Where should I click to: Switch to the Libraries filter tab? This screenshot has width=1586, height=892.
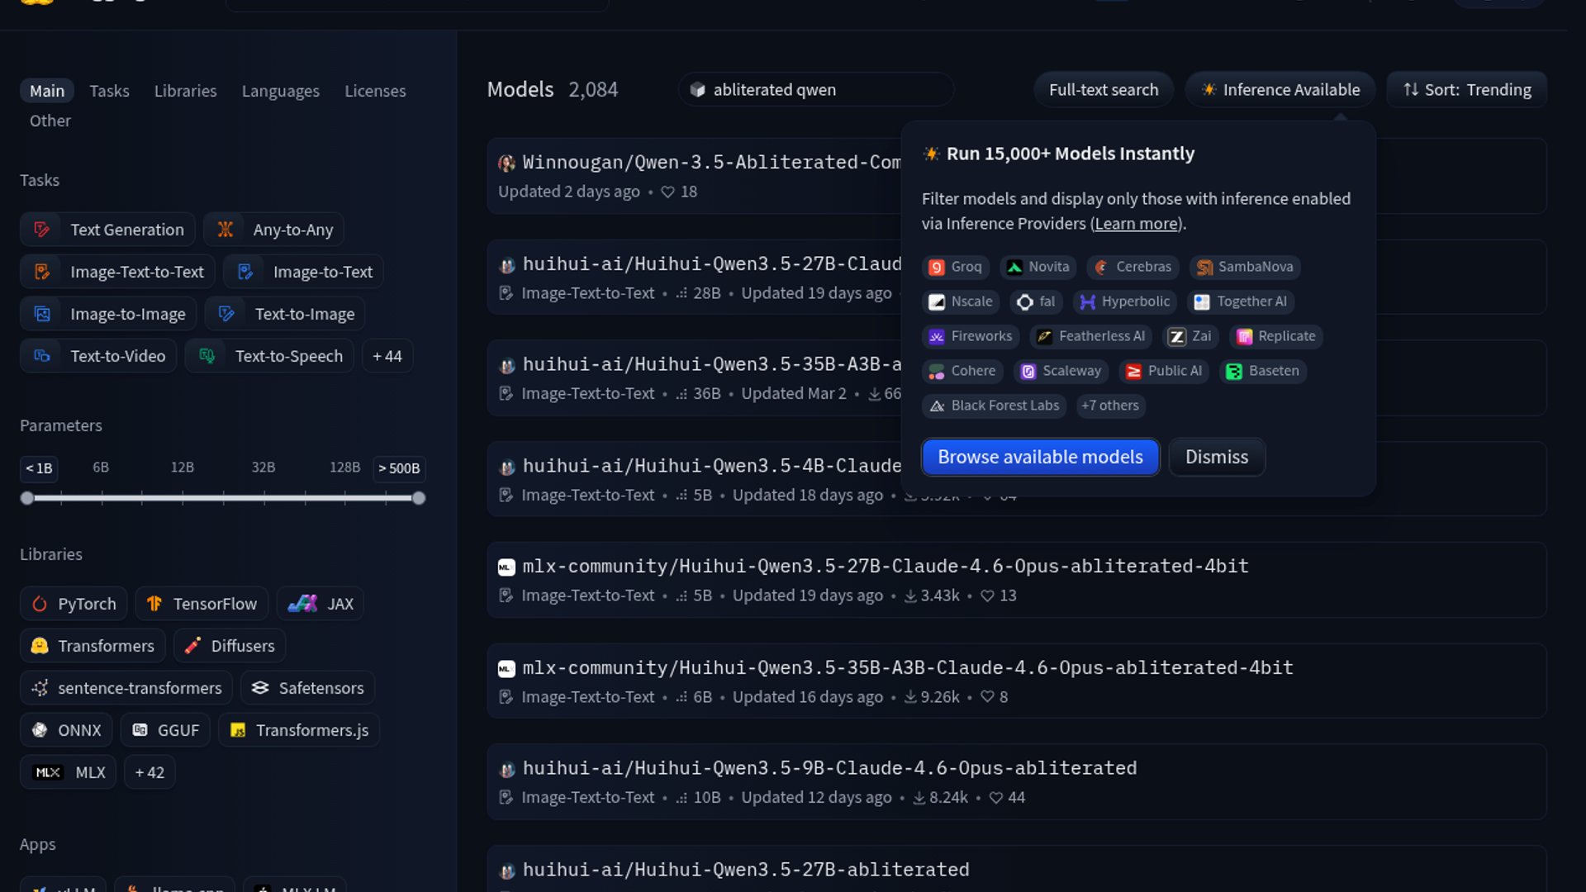coord(185,91)
